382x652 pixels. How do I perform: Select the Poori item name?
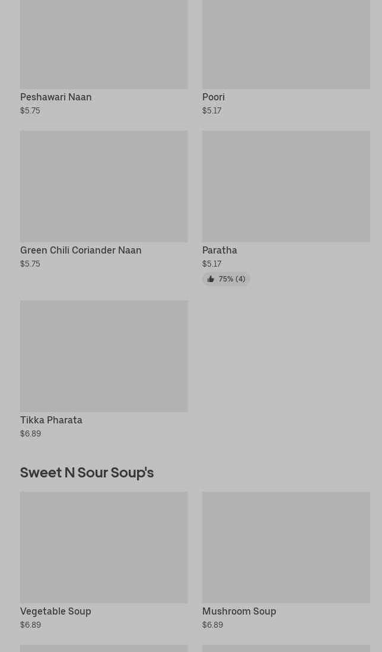point(214,97)
